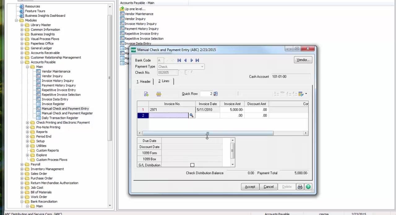Select Business Insights Dashboard in tree
This screenshot has width=396, height=215.
pos(45,15)
